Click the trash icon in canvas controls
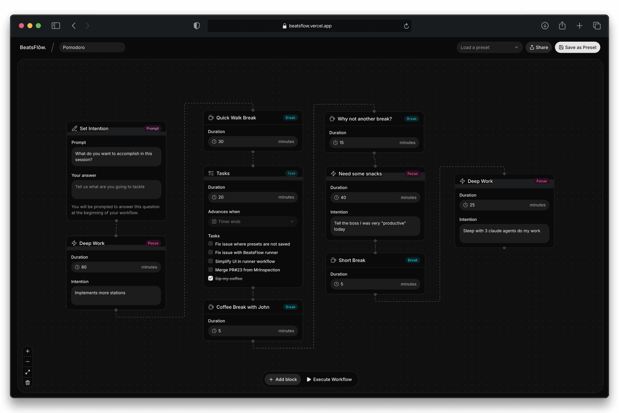Viewport: 619px width, 413px height. 28,383
